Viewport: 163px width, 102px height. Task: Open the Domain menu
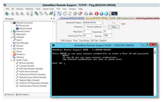point(20,9)
